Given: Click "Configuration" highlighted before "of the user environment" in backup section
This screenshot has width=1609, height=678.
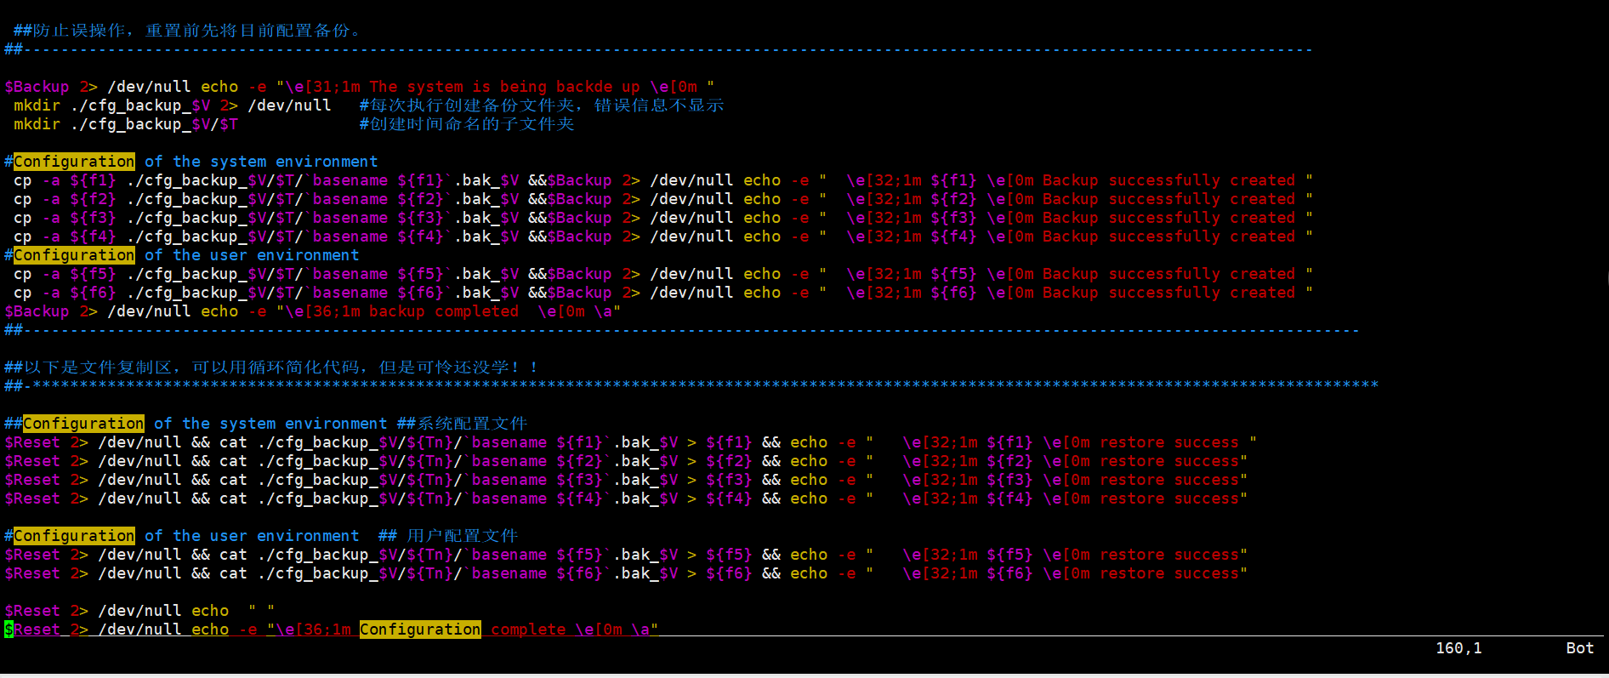Looking at the screenshot, I should click(x=74, y=255).
